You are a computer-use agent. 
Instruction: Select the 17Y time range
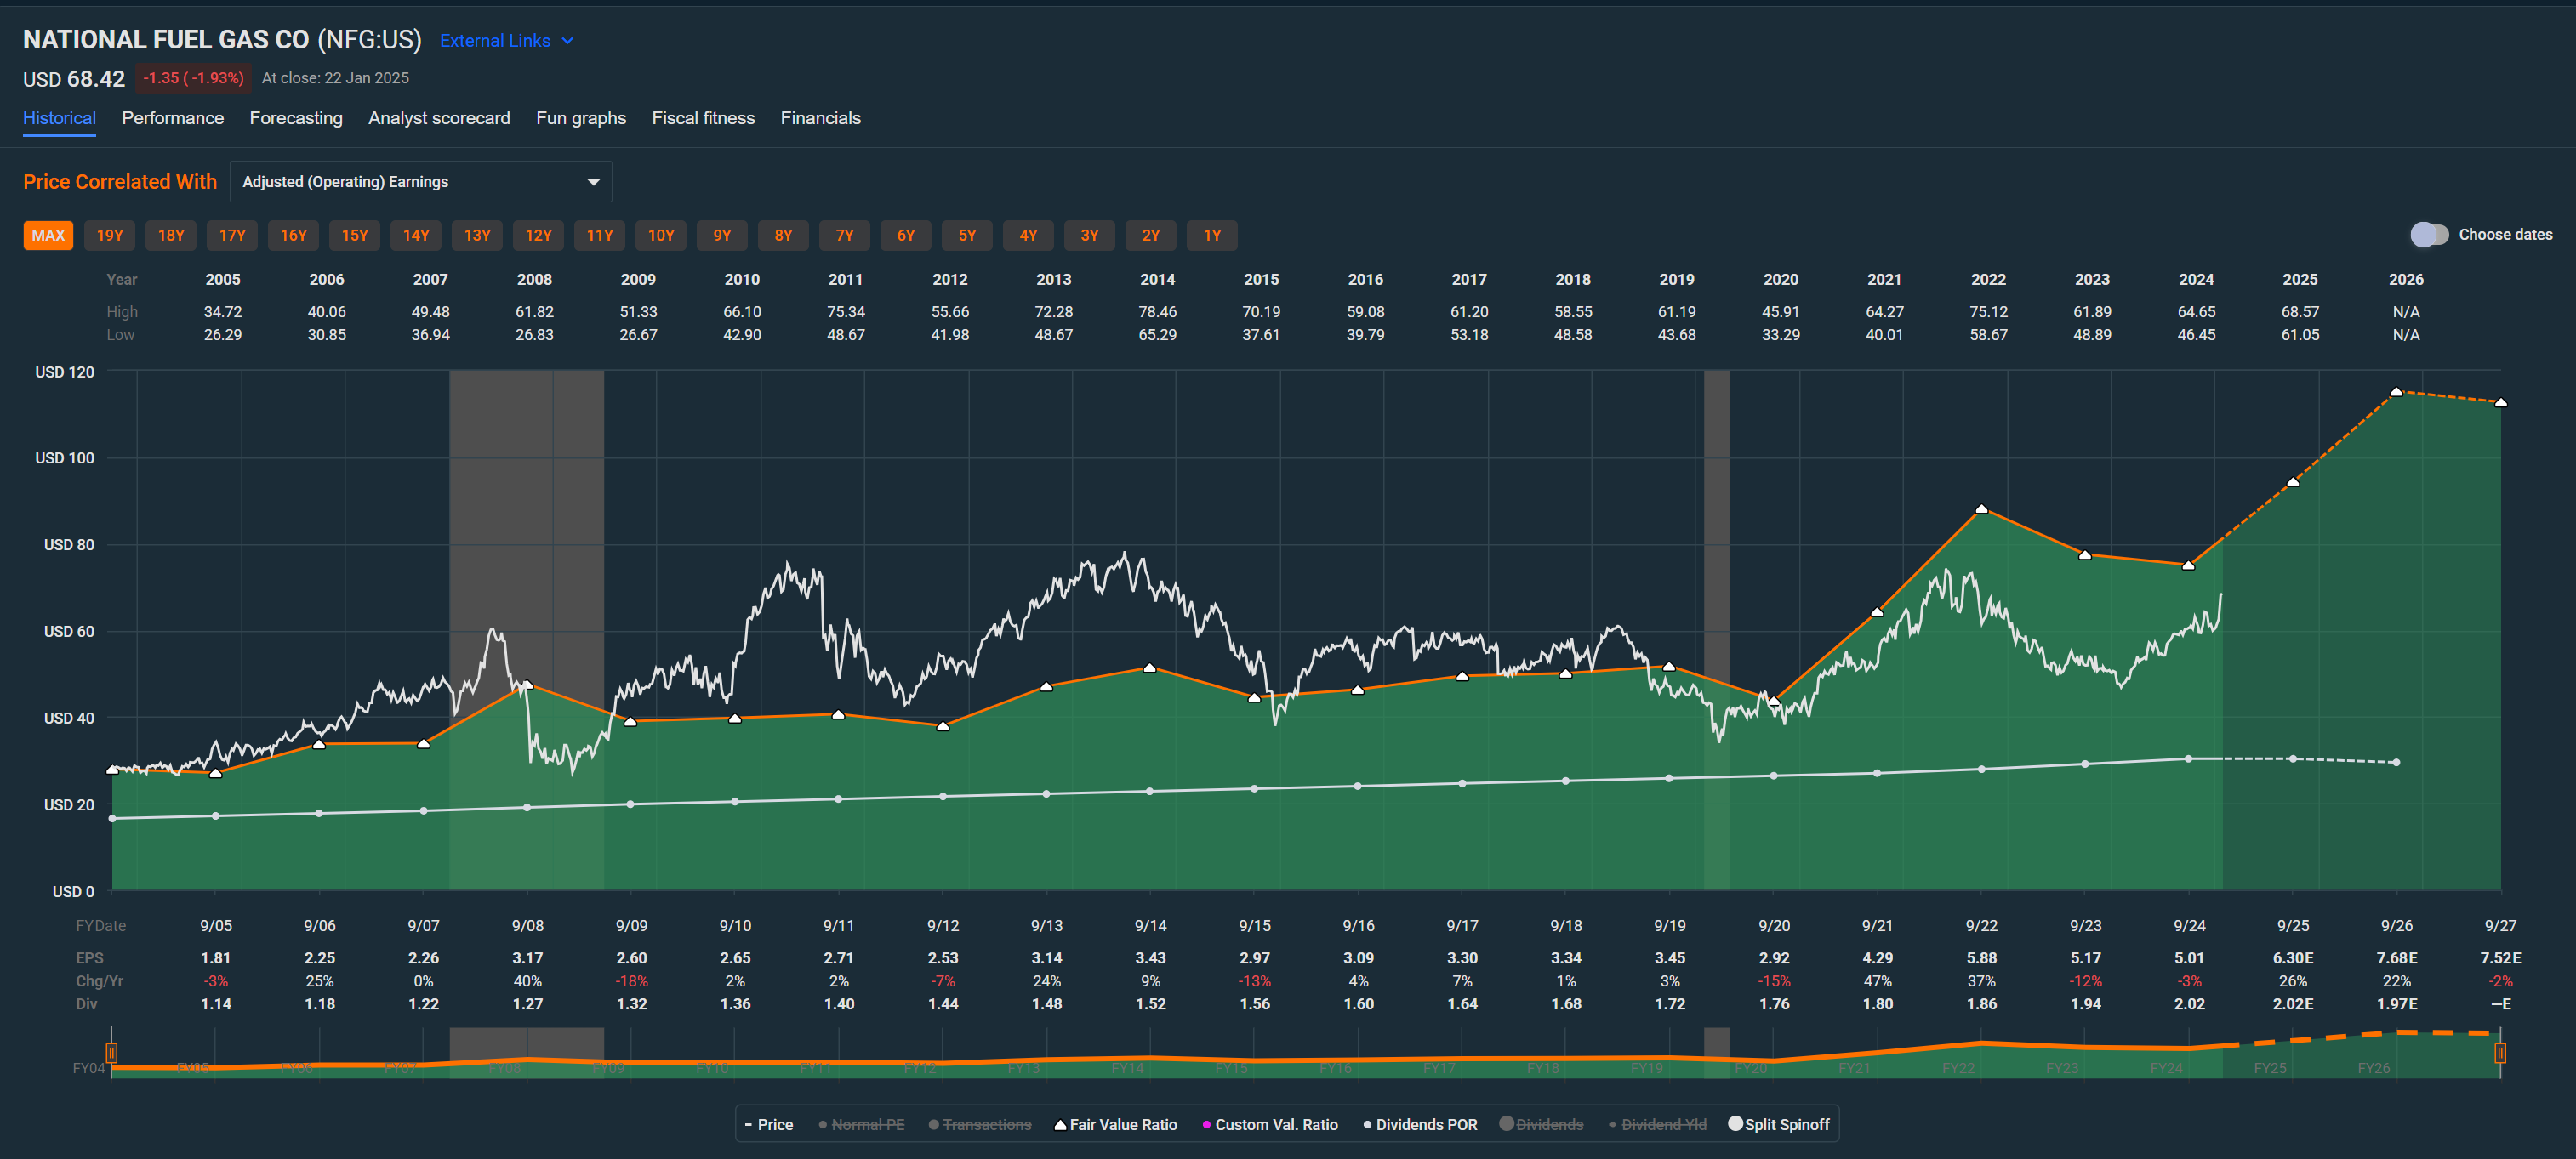(x=232, y=236)
